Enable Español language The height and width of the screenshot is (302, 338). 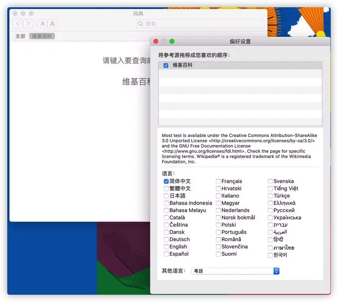tap(166, 254)
